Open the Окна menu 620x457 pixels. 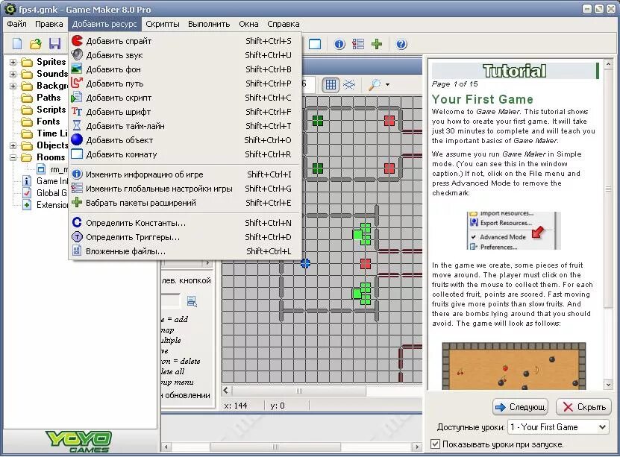tap(248, 24)
